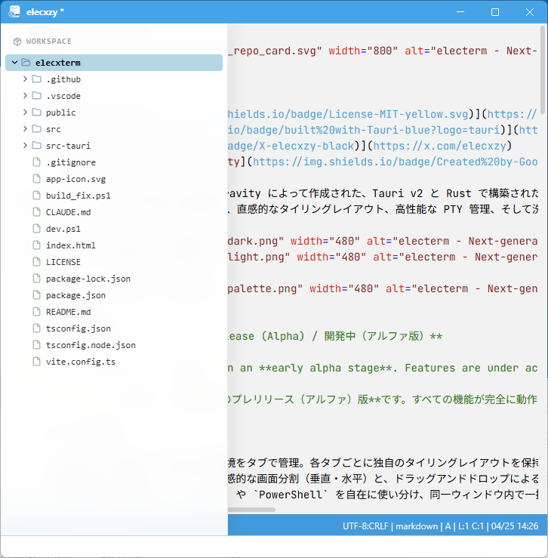Click the public folder icon
The image size is (548, 558).
click(x=37, y=113)
